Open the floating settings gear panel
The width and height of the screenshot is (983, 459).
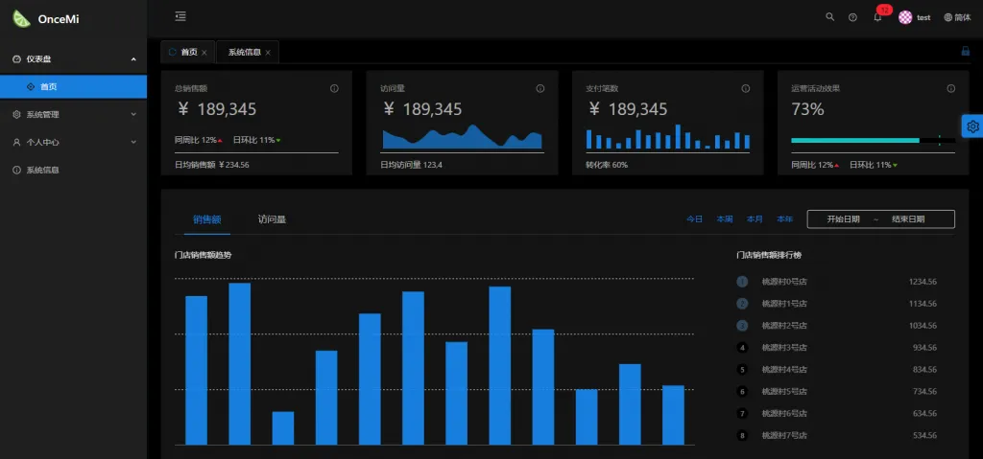click(972, 126)
